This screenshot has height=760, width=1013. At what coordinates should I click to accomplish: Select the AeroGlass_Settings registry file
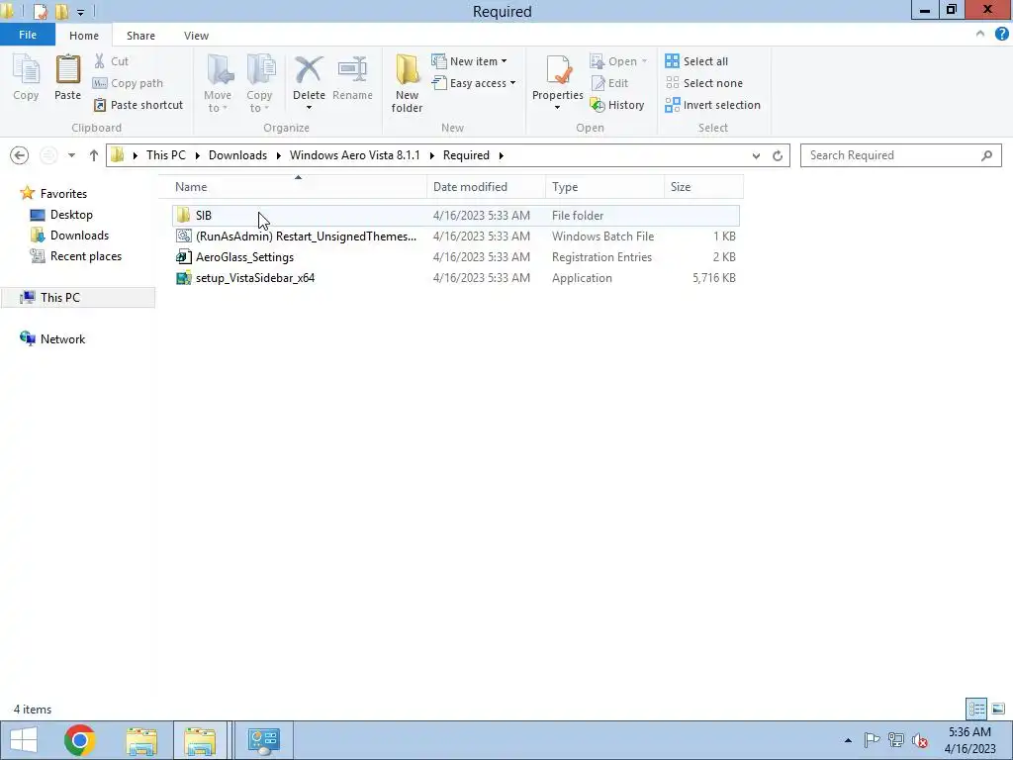[455, 257]
